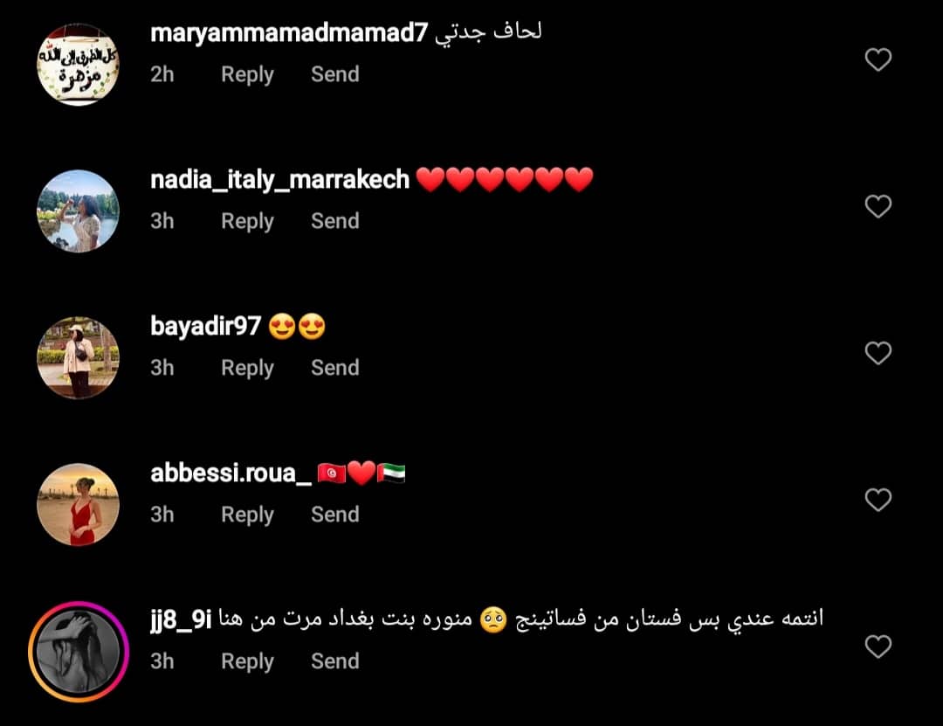Send bayadir97's comment
943x726 pixels.
tap(335, 367)
